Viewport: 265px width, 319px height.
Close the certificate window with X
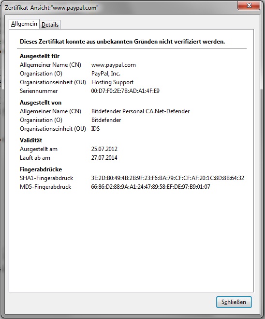coord(249,5)
